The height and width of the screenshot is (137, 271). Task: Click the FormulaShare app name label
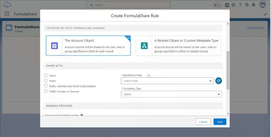click(x=25, y=14)
